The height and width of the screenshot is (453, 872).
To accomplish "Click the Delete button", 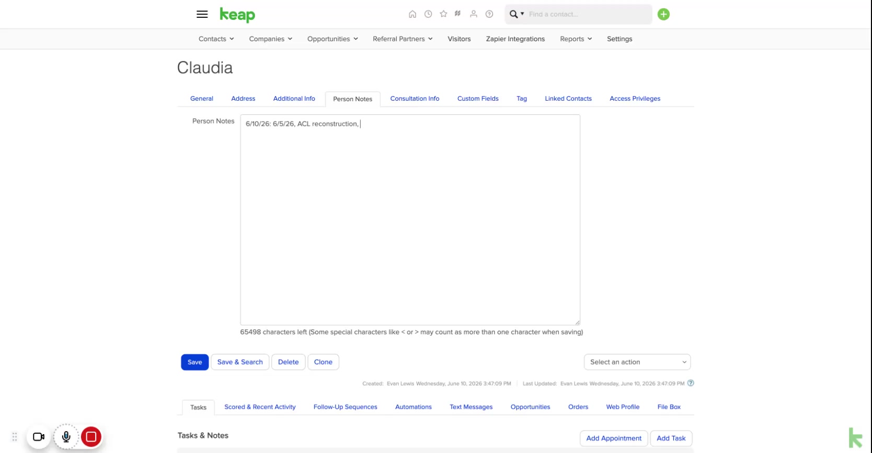I will [288, 362].
